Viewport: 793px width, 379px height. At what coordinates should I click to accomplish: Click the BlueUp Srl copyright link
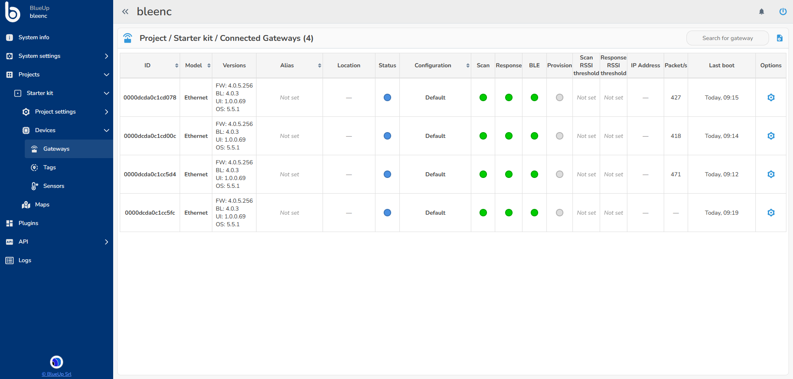(57, 374)
